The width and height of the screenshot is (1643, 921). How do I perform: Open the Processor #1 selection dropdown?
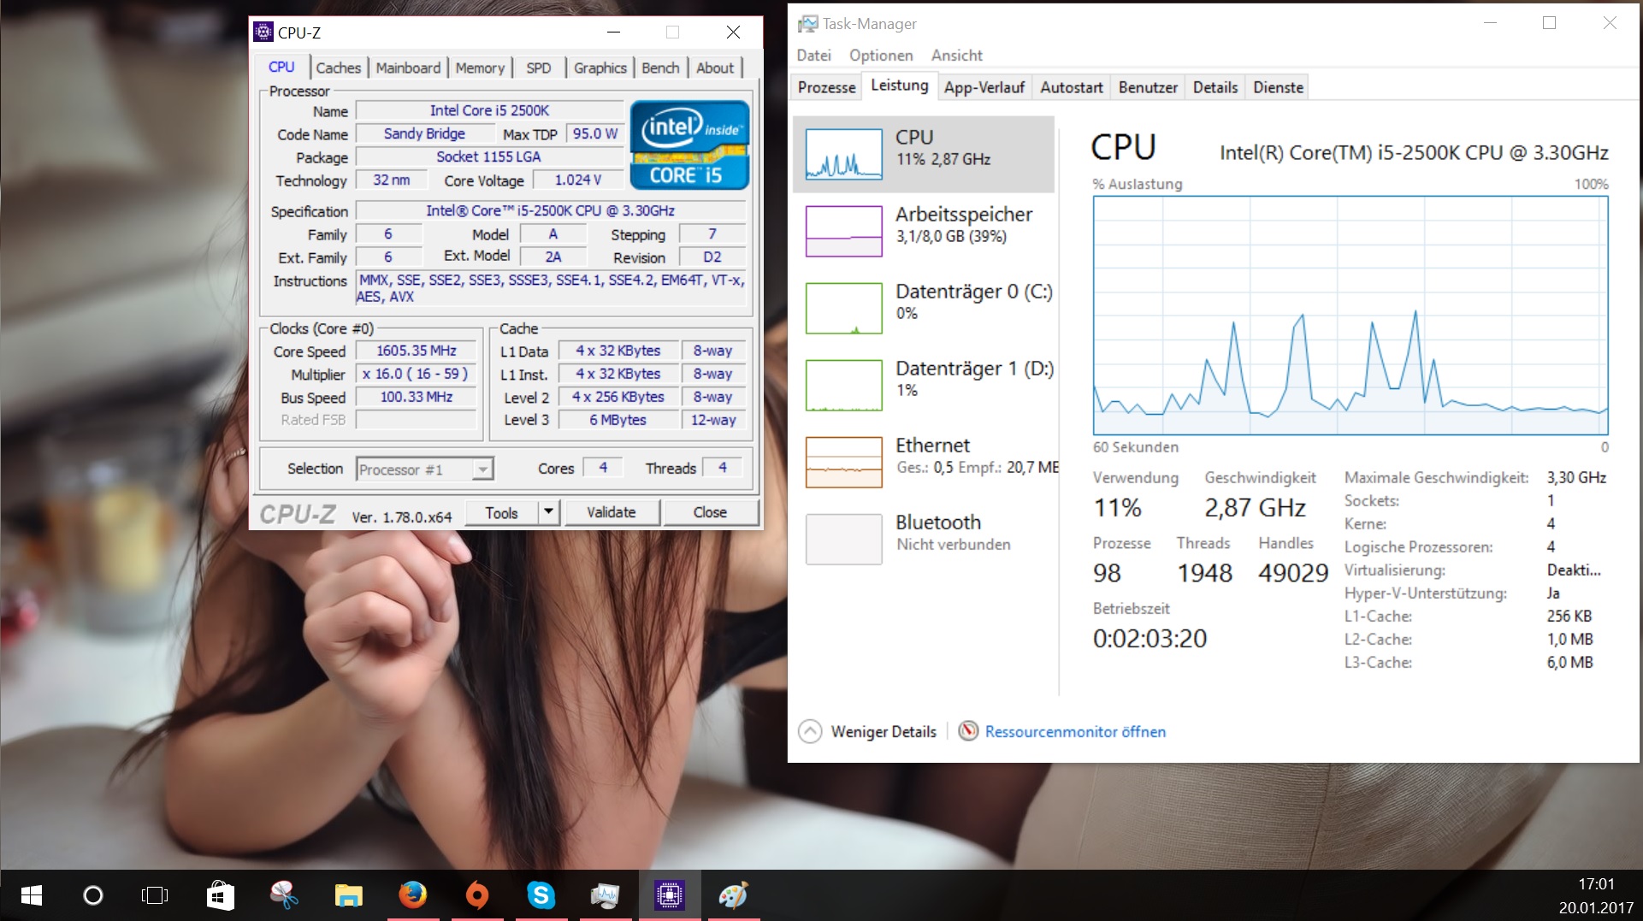coord(425,469)
